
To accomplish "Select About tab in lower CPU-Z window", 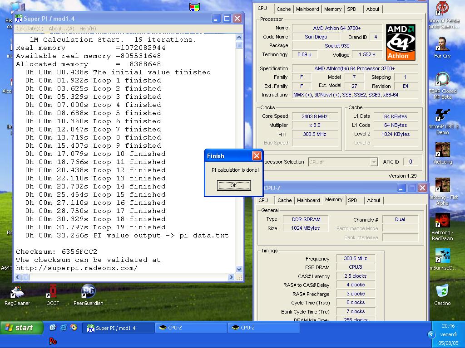I will pyautogui.click(x=374, y=200).
